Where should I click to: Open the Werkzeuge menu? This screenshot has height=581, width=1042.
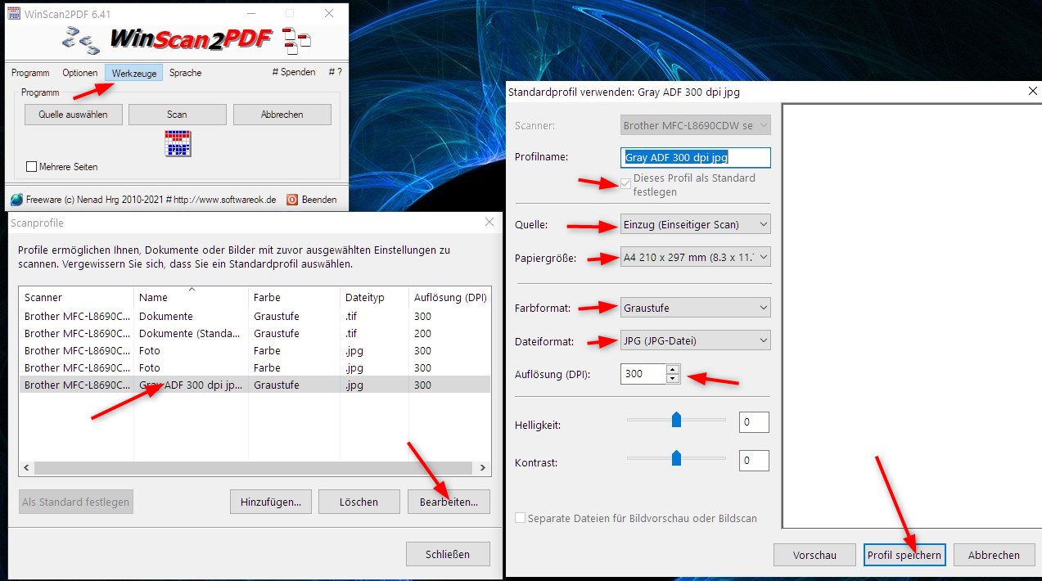coord(134,73)
